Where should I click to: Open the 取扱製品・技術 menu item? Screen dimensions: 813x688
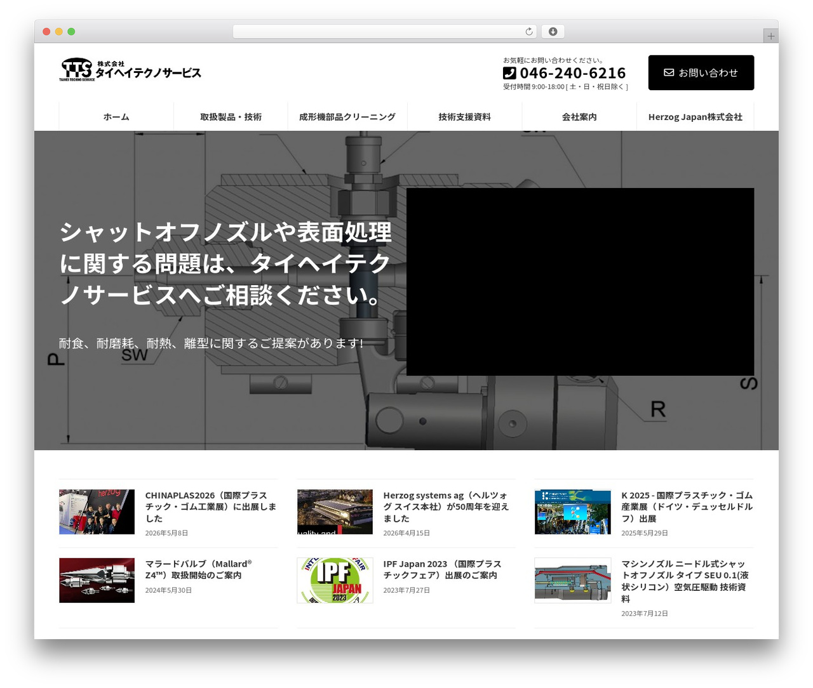click(231, 117)
